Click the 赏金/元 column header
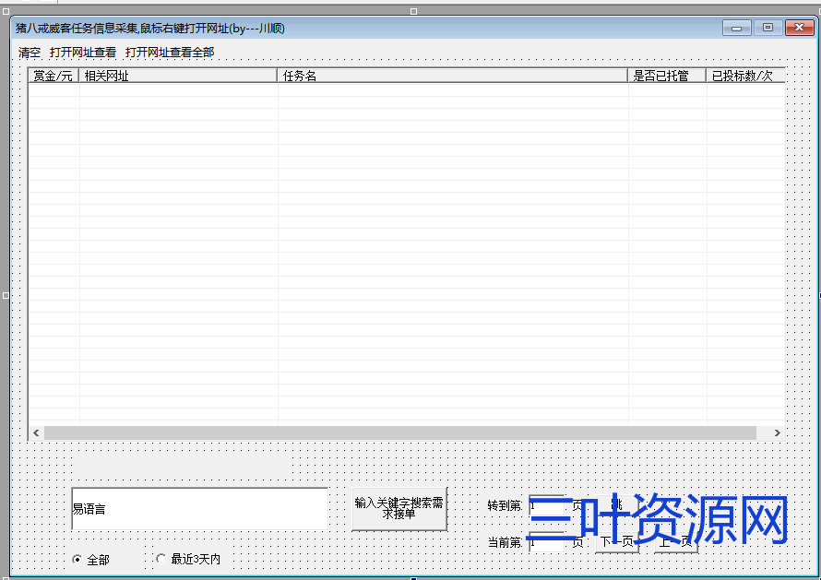The width and height of the screenshot is (821, 580). [53, 75]
